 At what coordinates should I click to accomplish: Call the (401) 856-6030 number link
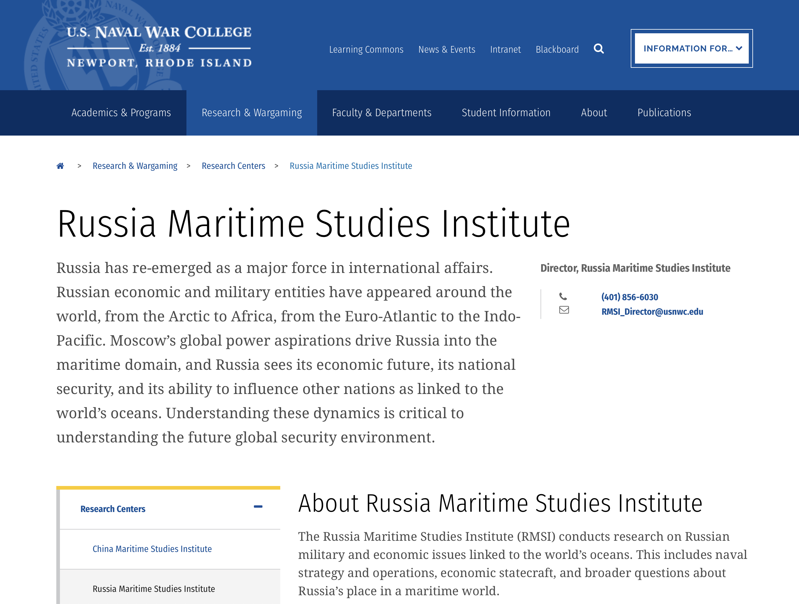click(629, 297)
